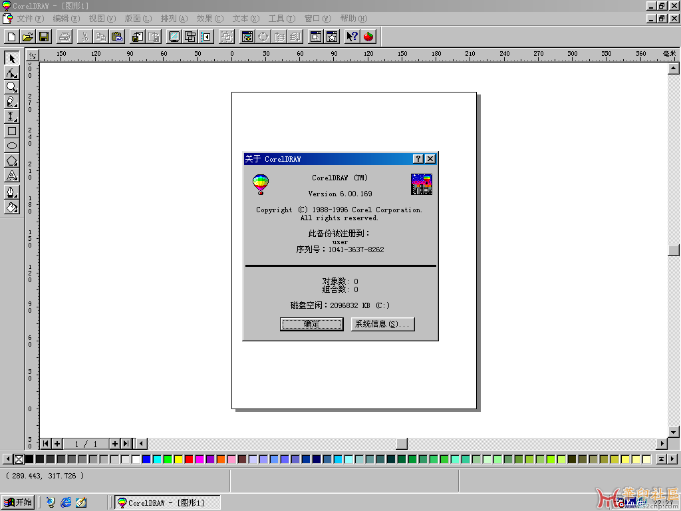Select the Polygon tool
The width and height of the screenshot is (681, 511).
click(12, 161)
